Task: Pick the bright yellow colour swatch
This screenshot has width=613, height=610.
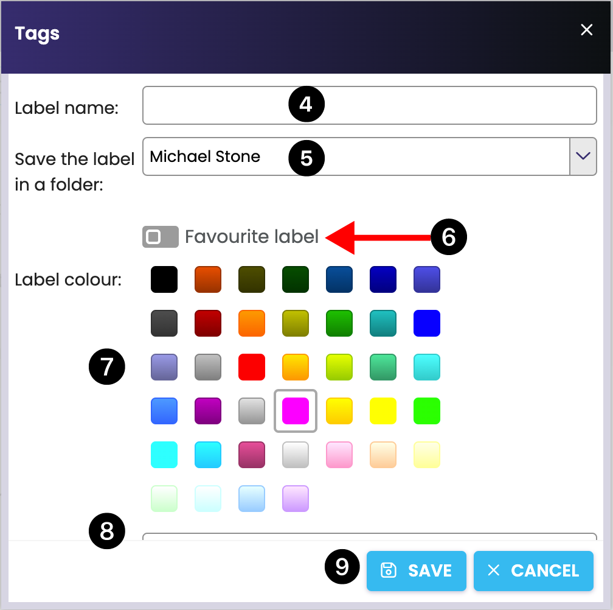Action: click(383, 411)
